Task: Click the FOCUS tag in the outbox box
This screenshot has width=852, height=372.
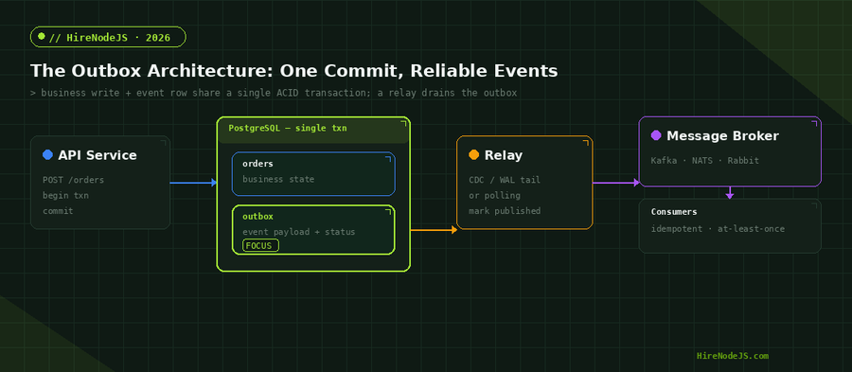Action: (x=261, y=245)
